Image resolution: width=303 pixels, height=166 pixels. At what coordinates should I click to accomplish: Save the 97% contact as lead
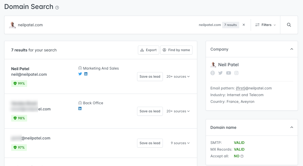tap(150, 143)
